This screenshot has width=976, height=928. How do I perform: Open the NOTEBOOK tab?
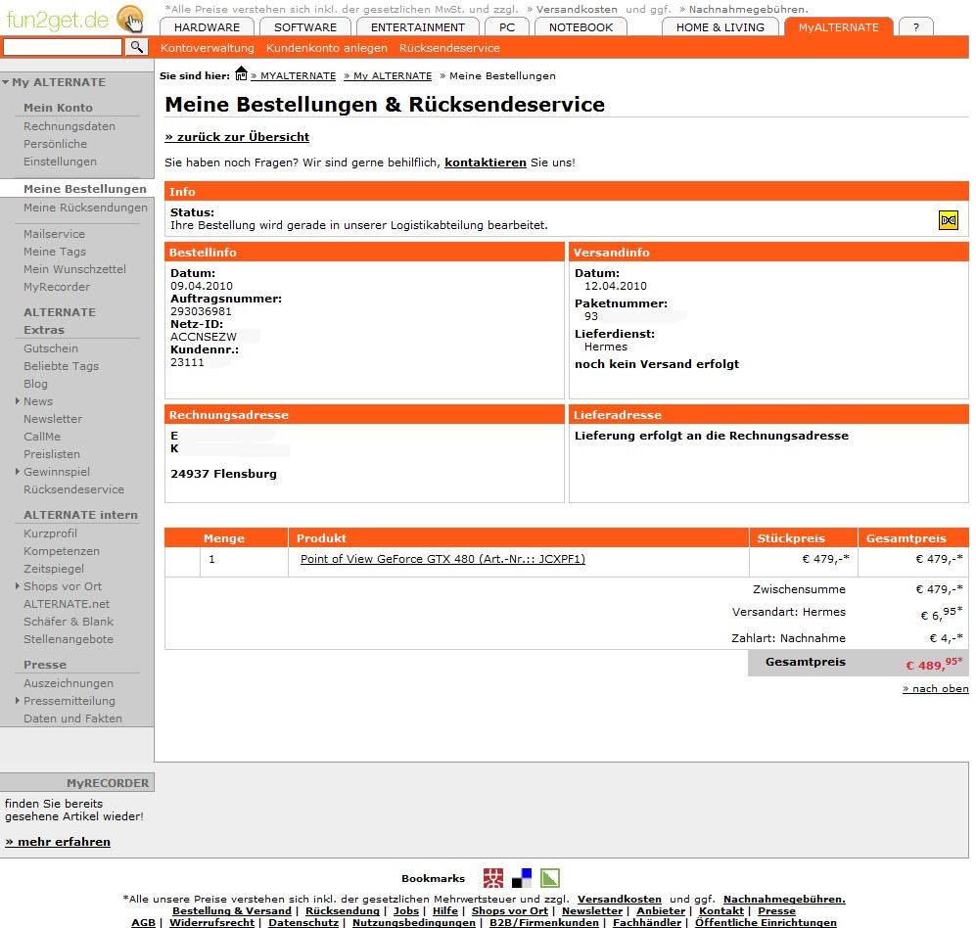pos(581,27)
